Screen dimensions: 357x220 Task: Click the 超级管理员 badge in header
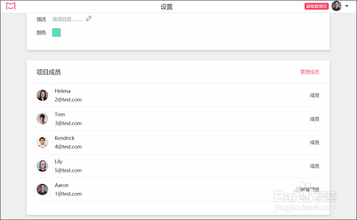click(317, 6)
